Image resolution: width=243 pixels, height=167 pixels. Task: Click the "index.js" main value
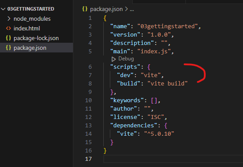click(x=154, y=52)
